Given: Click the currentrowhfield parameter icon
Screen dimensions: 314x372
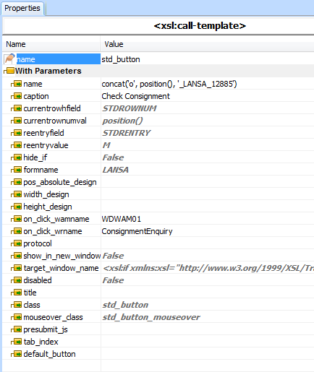Looking at the screenshot, I should coord(17,108).
